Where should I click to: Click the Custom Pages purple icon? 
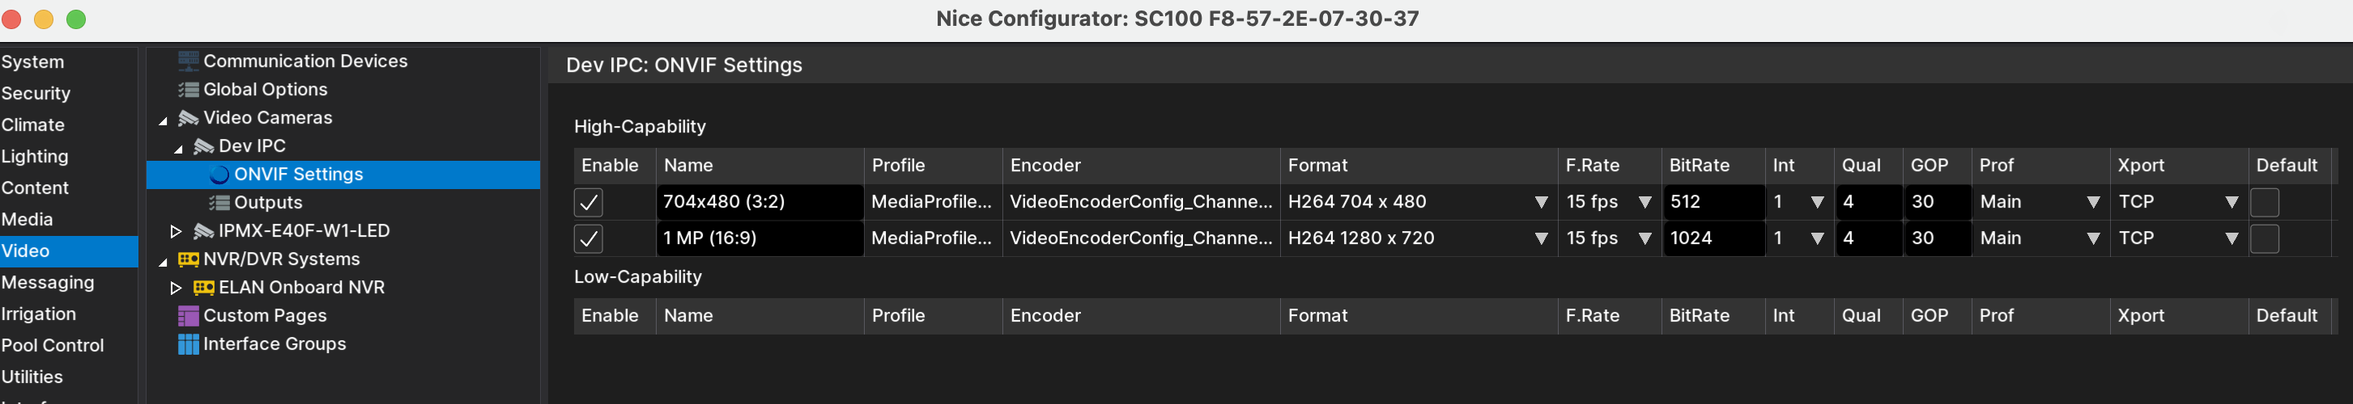[x=188, y=316]
